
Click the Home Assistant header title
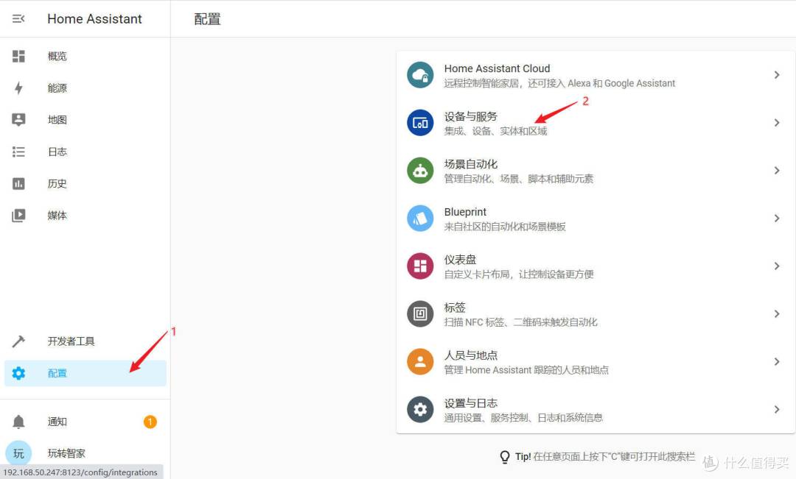94,18
